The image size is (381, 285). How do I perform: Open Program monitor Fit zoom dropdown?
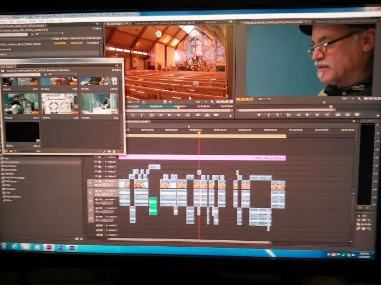pyautogui.click(x=265, y=99)
